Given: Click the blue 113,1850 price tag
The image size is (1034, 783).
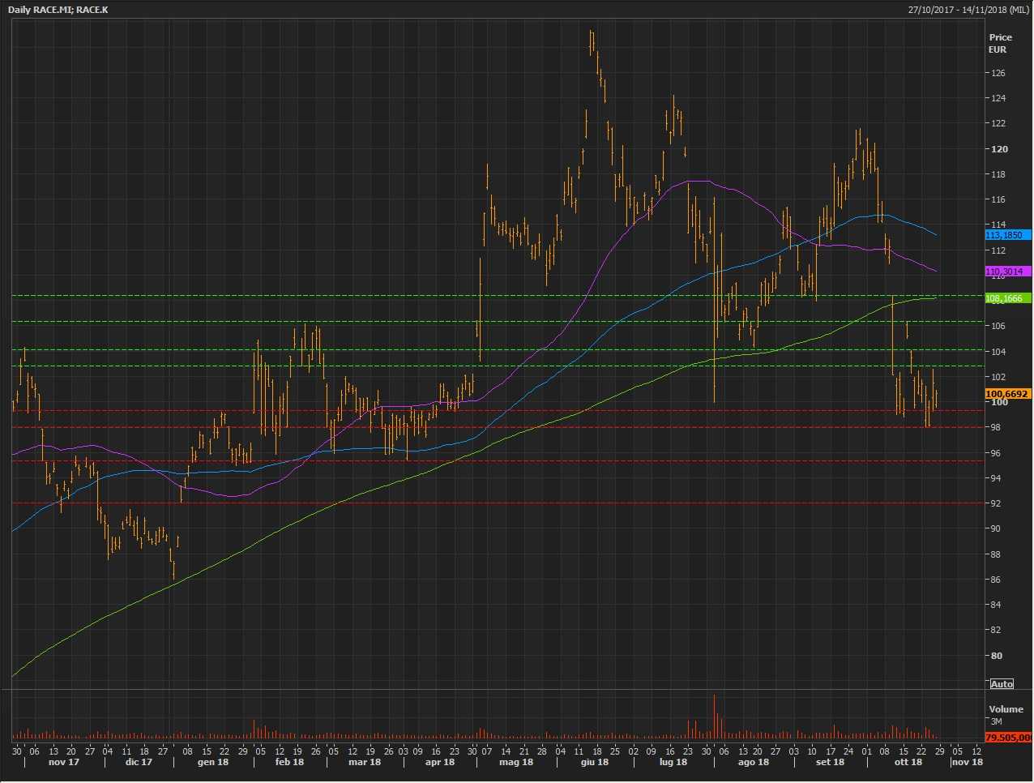Looking at the screenshot, I should 1007,235.
